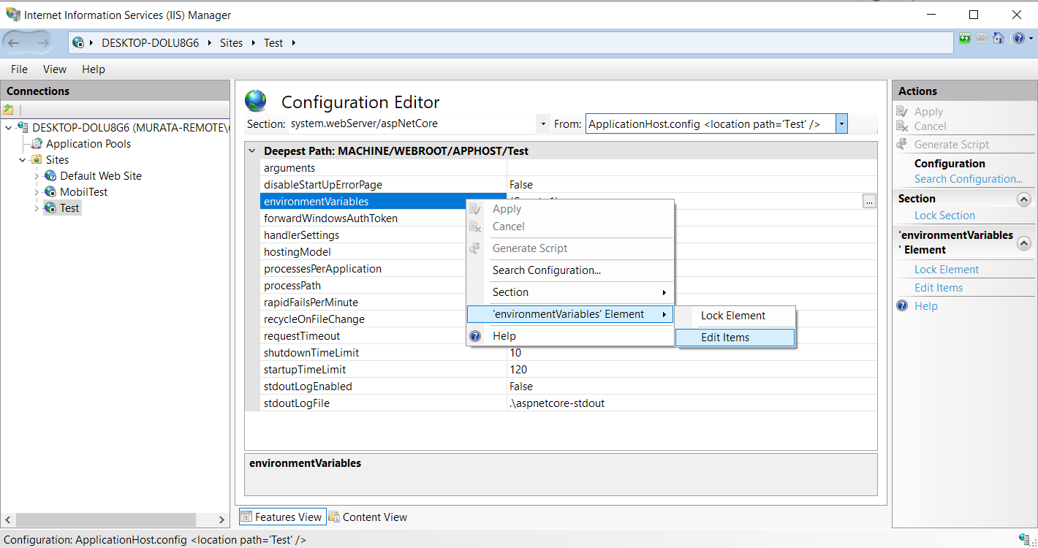Click the MobilTest site globe icon

coord(50,192)
